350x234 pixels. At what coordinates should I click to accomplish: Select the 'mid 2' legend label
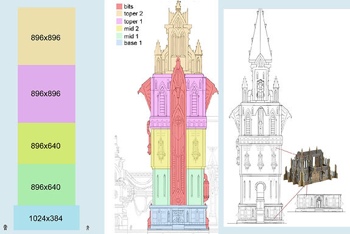click(x=131, y=29)
